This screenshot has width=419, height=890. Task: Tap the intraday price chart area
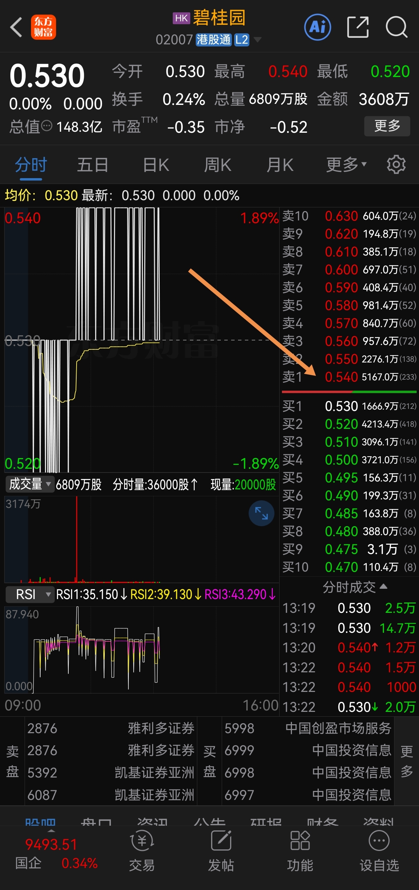[x=141, y=340]
